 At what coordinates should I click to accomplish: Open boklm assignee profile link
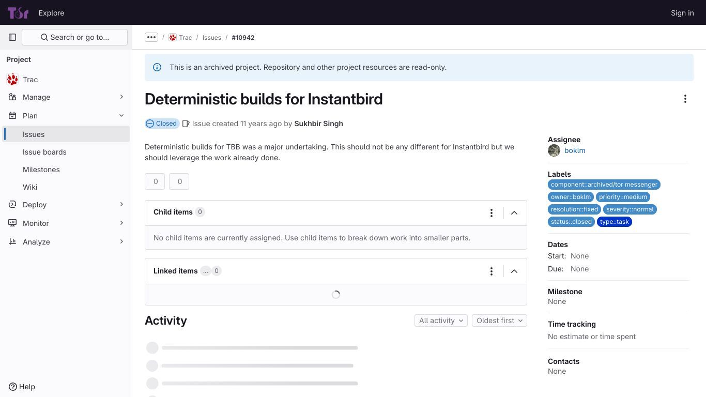tap(575, 150)
